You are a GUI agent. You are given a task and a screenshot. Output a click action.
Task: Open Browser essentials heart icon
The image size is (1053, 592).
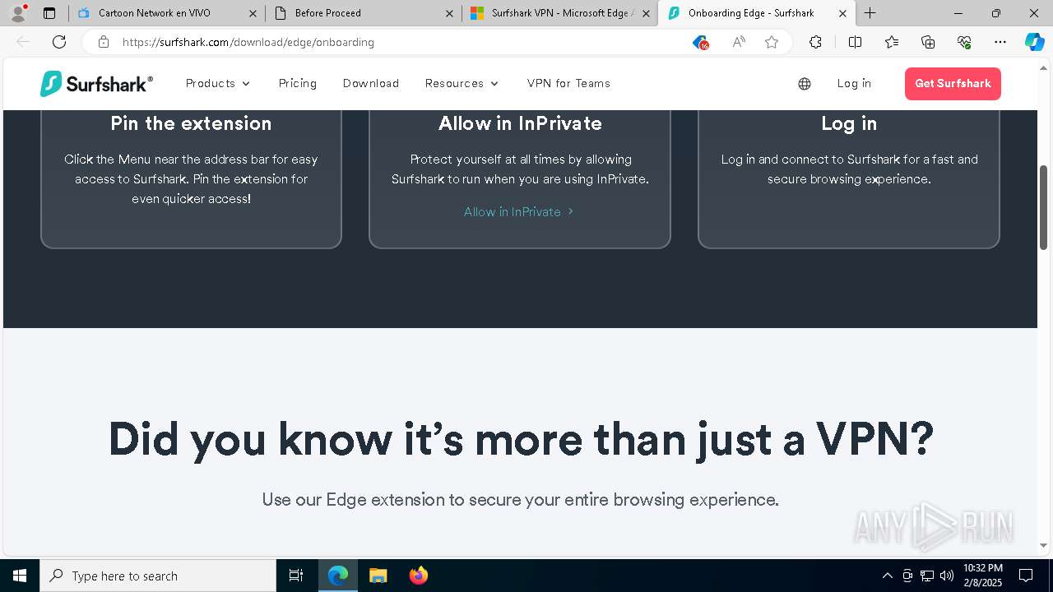[x=964, y=42]
